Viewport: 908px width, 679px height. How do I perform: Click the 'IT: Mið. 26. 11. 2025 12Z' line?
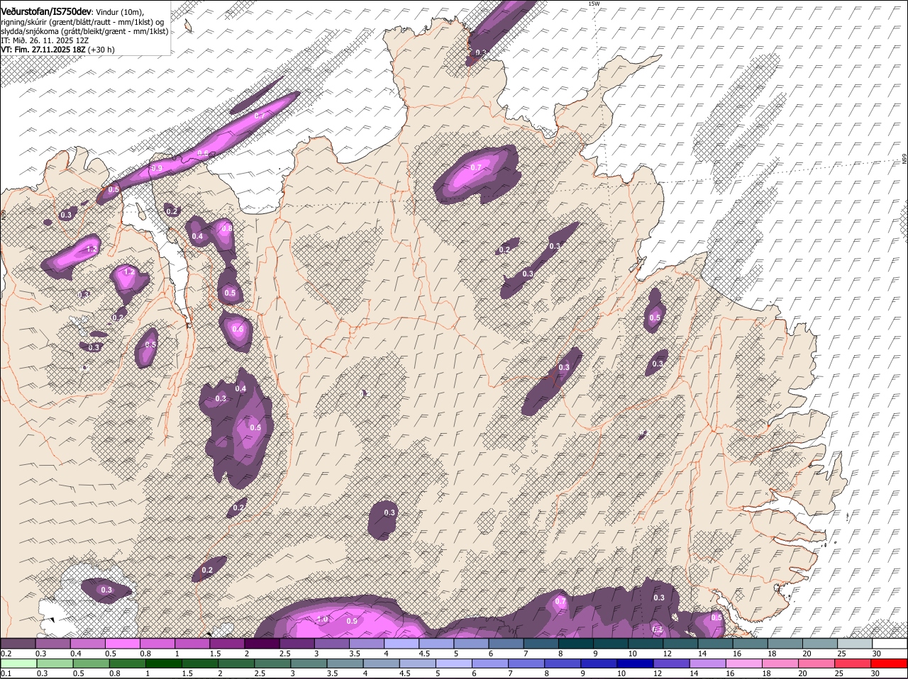[x=45, y=40]
